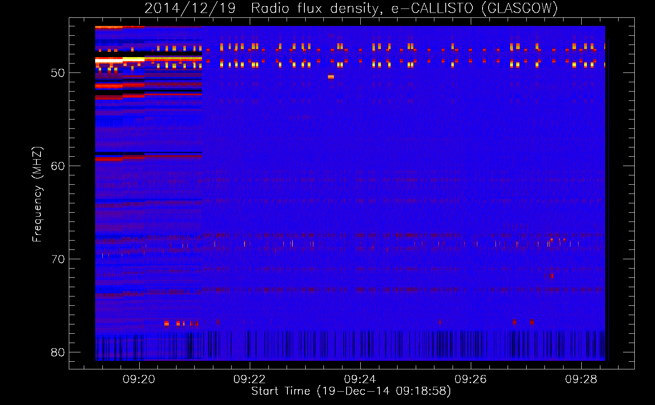Click the 09:20 time tick label

139,379
